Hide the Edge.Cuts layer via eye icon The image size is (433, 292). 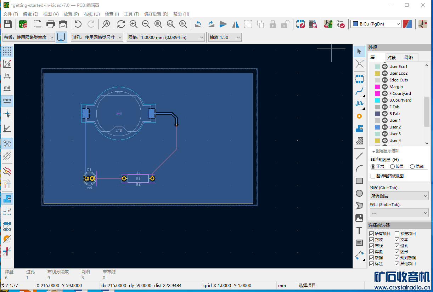click(x=385, y=80)
